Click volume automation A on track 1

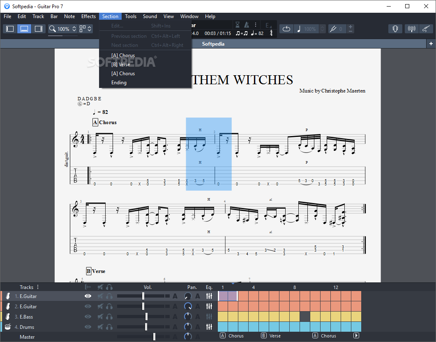175,296
